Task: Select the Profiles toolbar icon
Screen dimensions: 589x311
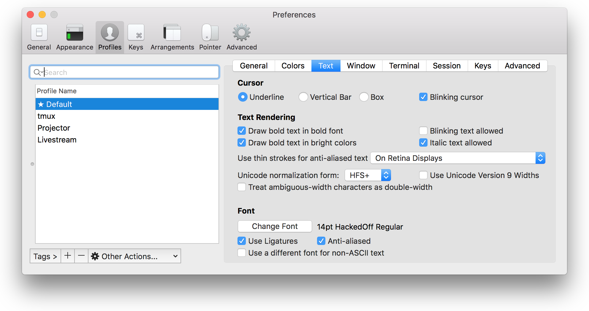Action: [x=110, y=37]
